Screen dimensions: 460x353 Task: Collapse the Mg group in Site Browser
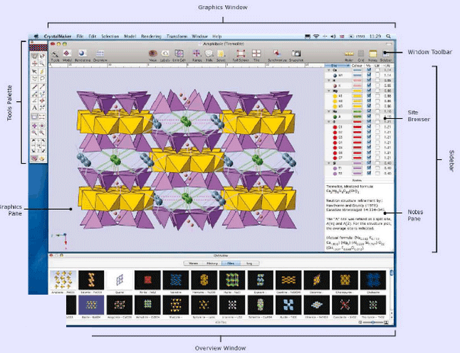point(329,91)
